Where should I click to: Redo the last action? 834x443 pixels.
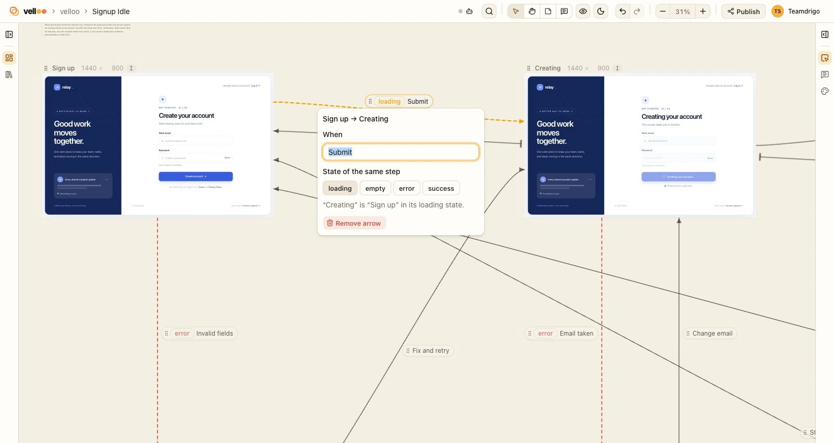coord(637,11)
